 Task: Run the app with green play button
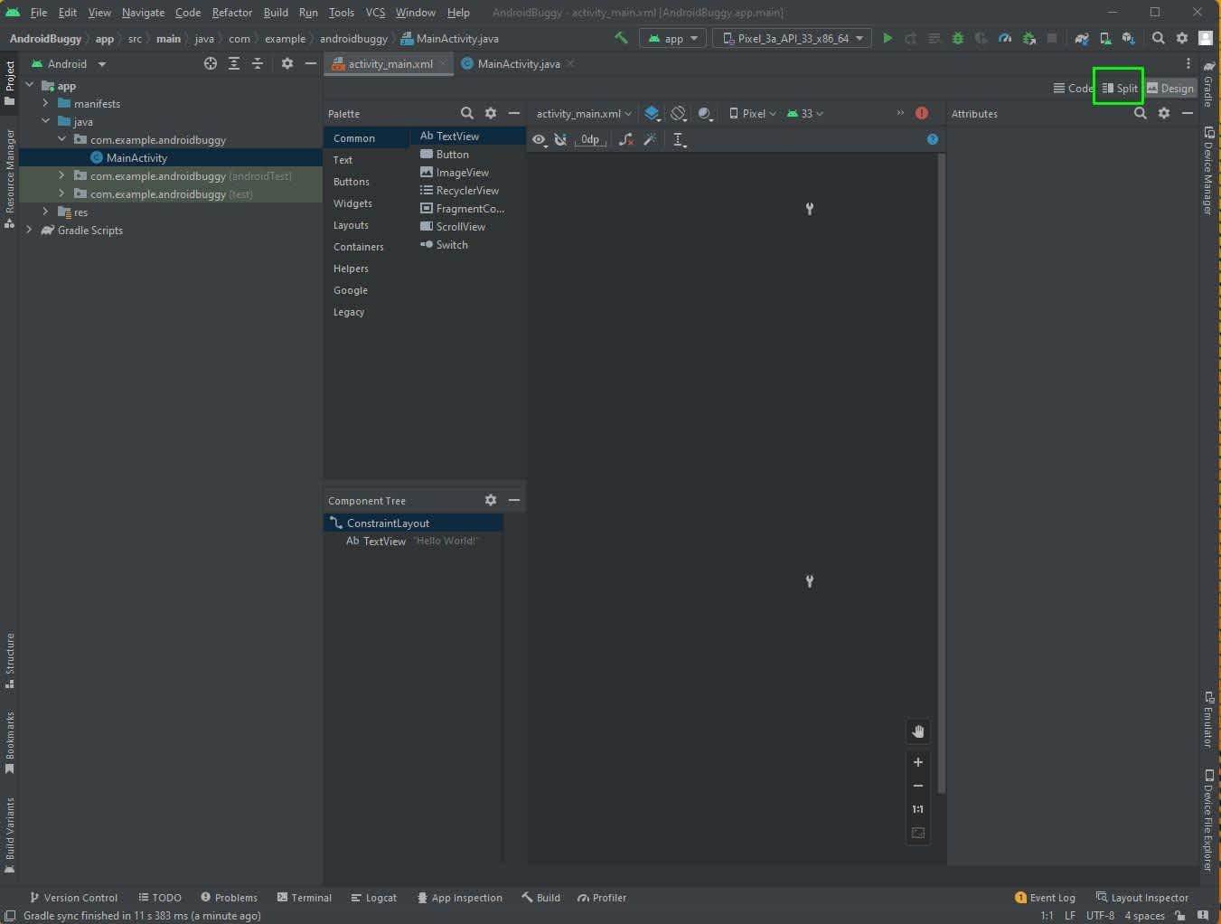click(x=888, y=38)
